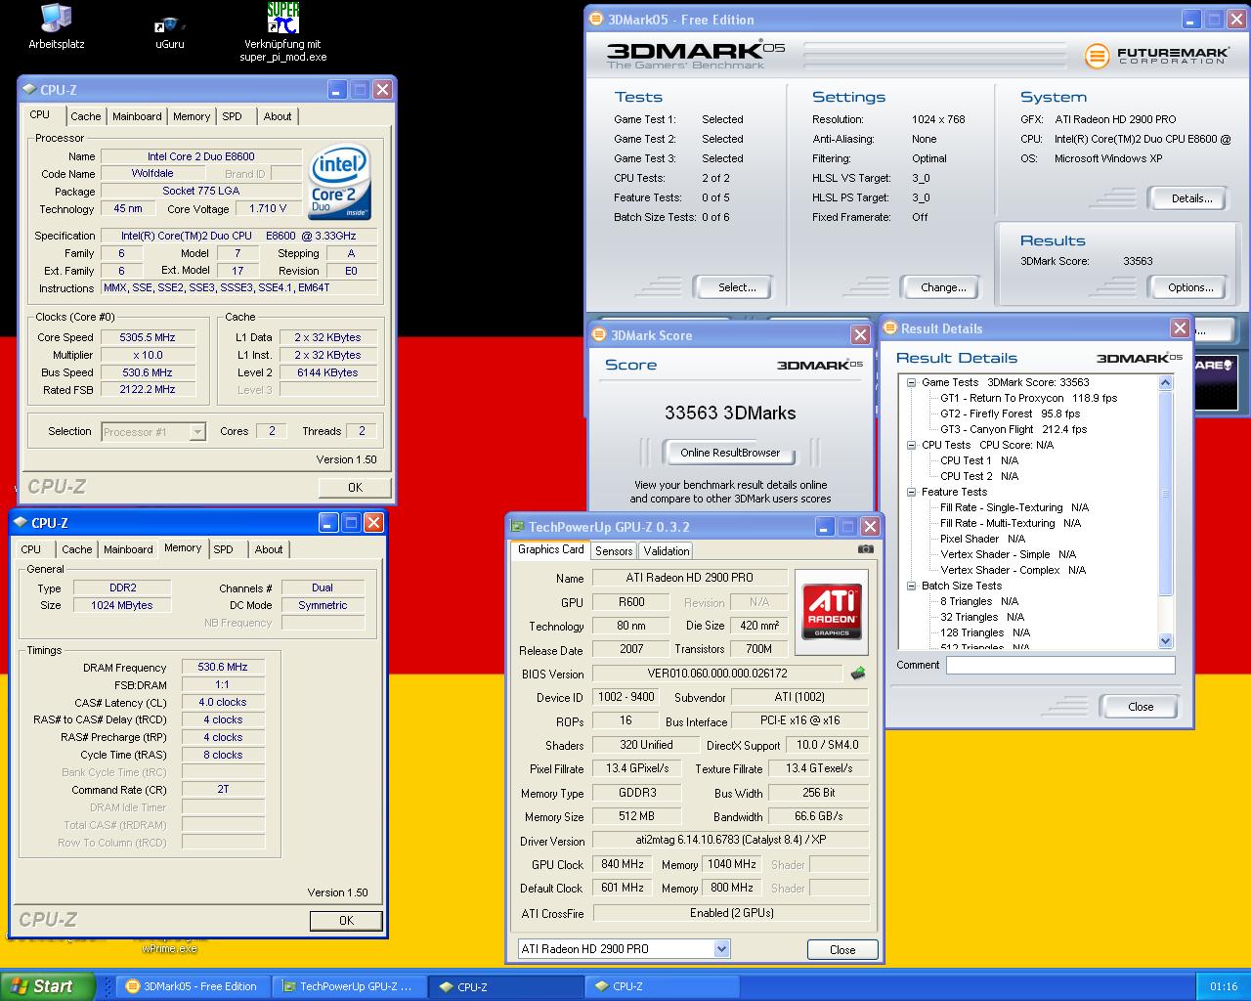
Task: Open About tab in lower CPU-Z window
Action: [x=269, y=549]
